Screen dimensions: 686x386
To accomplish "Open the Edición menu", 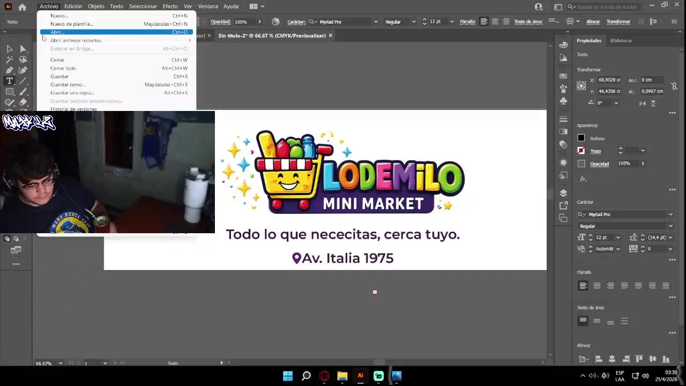I will point(73,6).
